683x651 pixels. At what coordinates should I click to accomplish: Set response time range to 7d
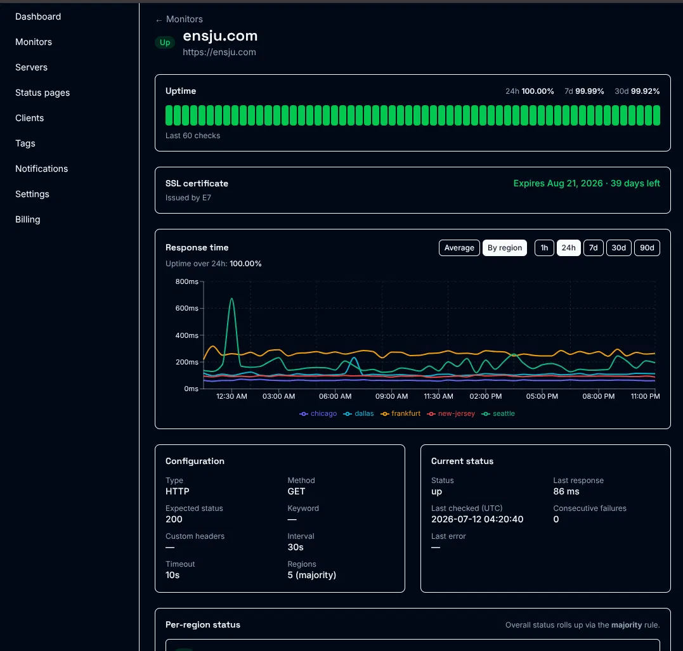[594, 248]
